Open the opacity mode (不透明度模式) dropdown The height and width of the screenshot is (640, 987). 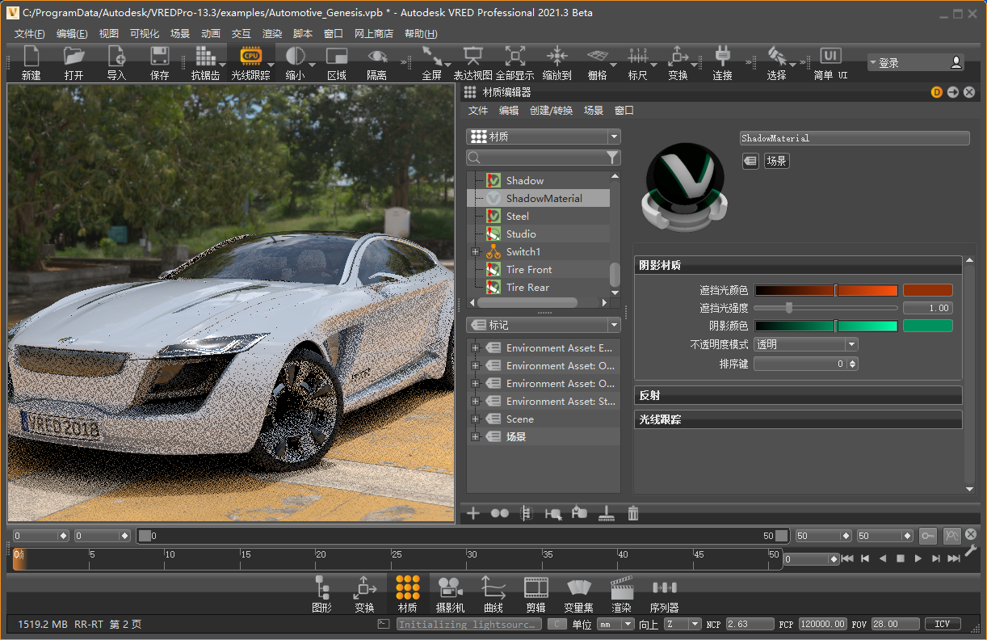pos(805,344)
